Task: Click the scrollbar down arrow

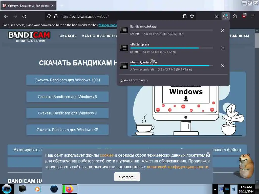Action: coord(257,182)
